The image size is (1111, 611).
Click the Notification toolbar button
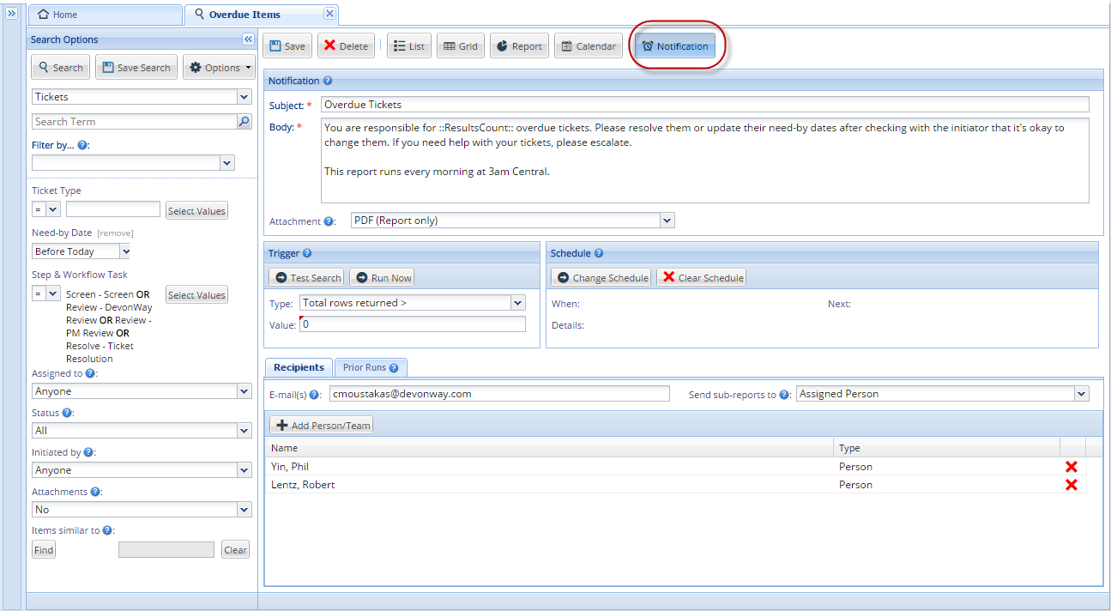point(675,46)
